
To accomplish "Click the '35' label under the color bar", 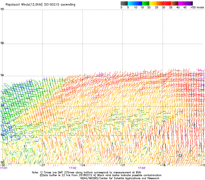I will pos(171,7).
